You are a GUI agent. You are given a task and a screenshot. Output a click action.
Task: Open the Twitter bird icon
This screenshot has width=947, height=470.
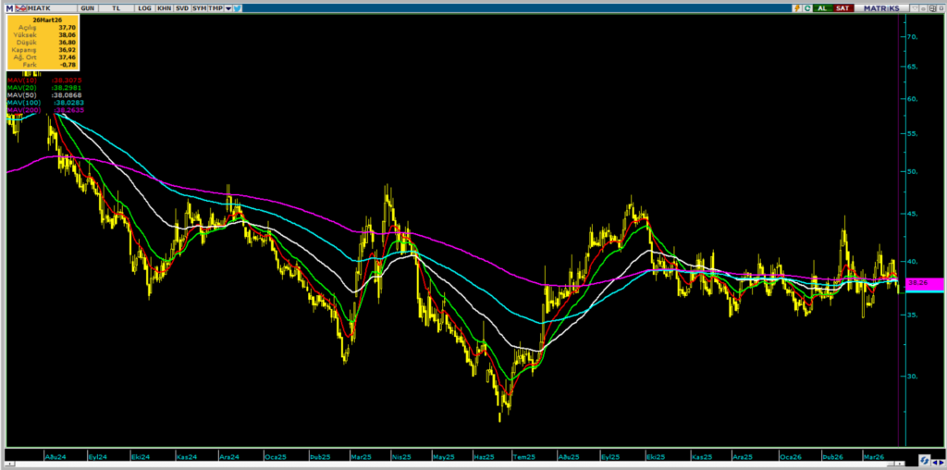[x=238, y=8]
